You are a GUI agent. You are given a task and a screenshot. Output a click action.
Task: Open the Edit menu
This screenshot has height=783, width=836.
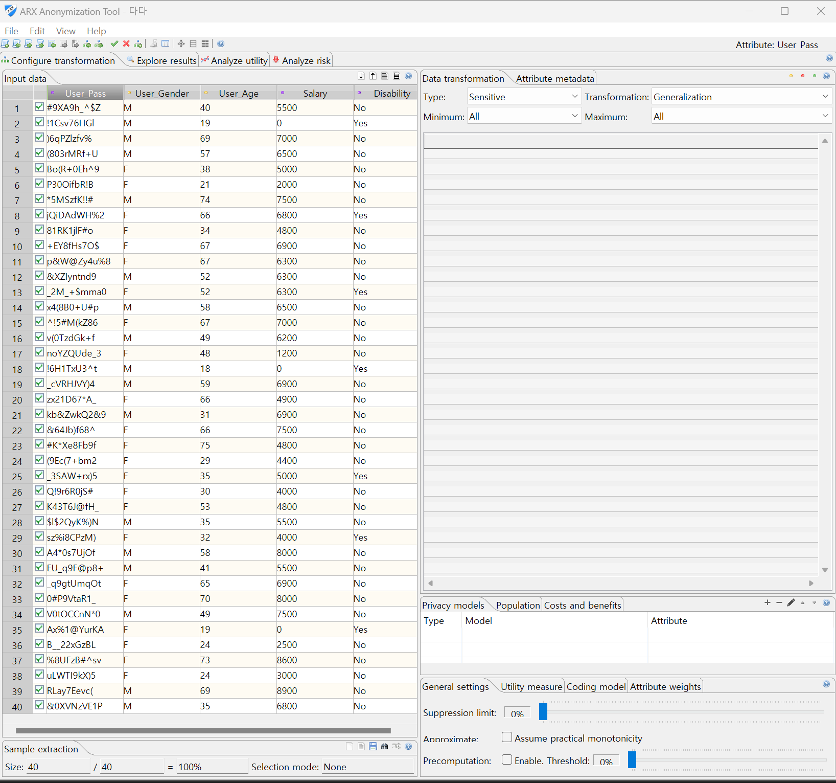pyautogui.click(x=37, y=31)
